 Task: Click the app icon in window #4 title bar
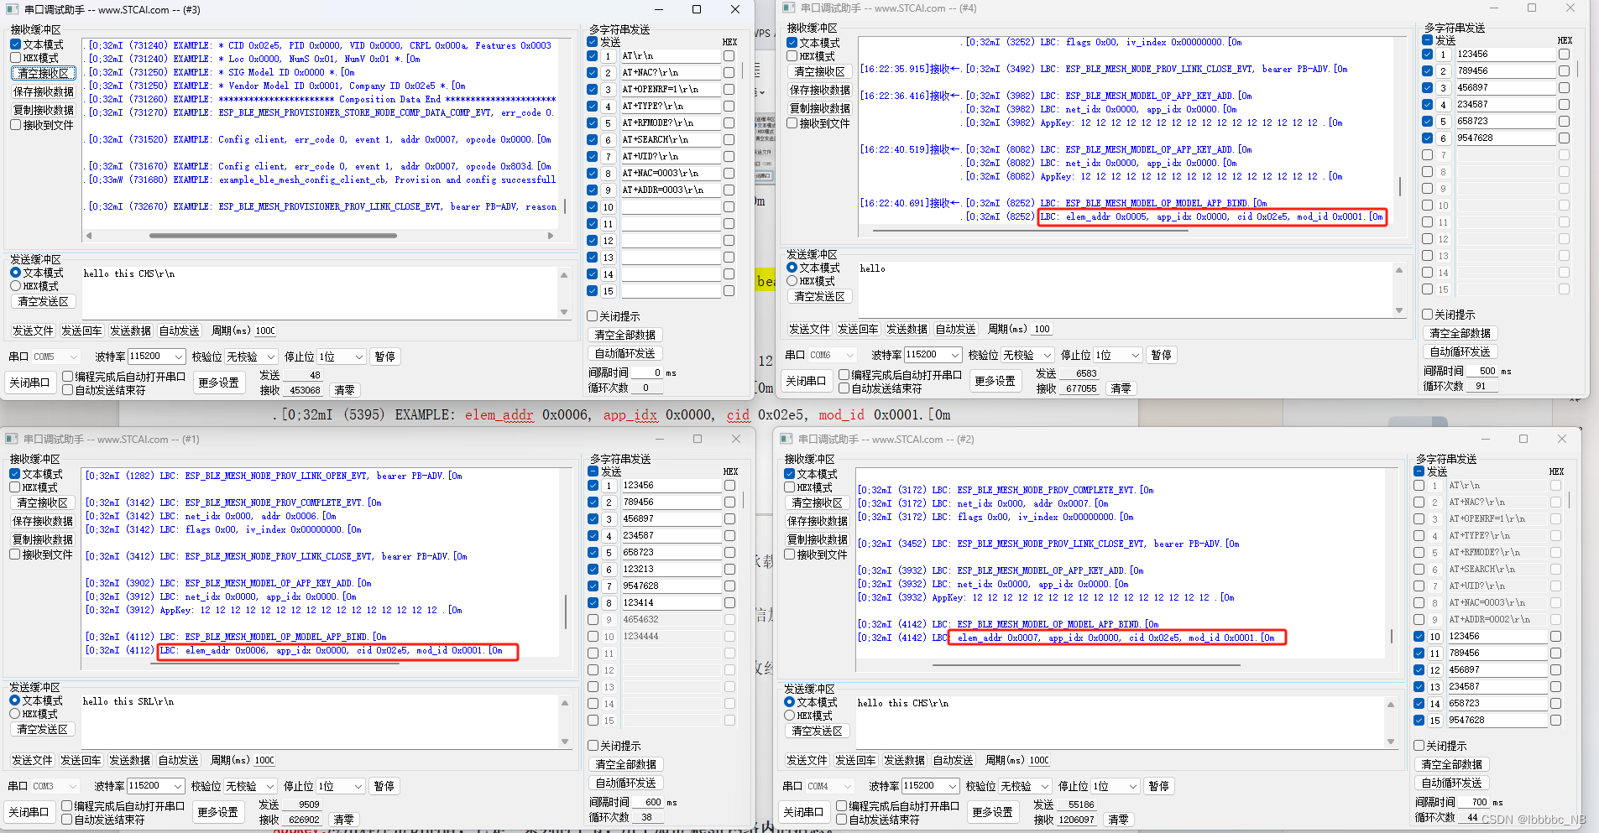click(789, 8)
